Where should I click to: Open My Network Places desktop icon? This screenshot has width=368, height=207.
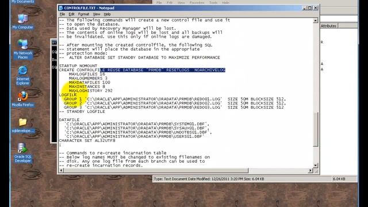[x=22, y=49]
